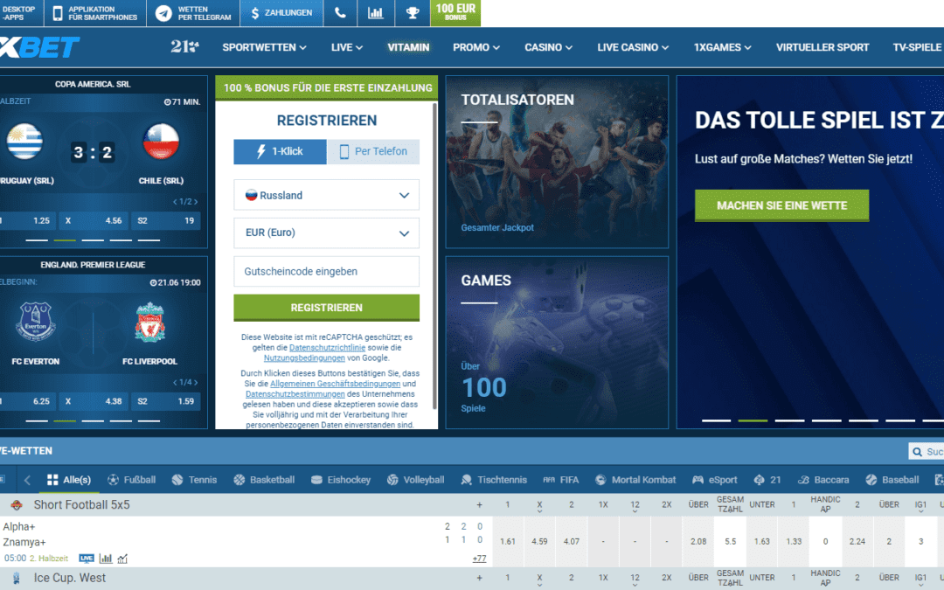Select Tennis sport filter

194,480
